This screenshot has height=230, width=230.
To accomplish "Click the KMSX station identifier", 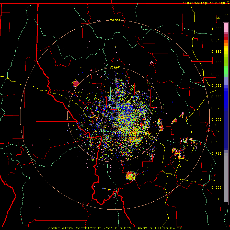I will [143, 228].
